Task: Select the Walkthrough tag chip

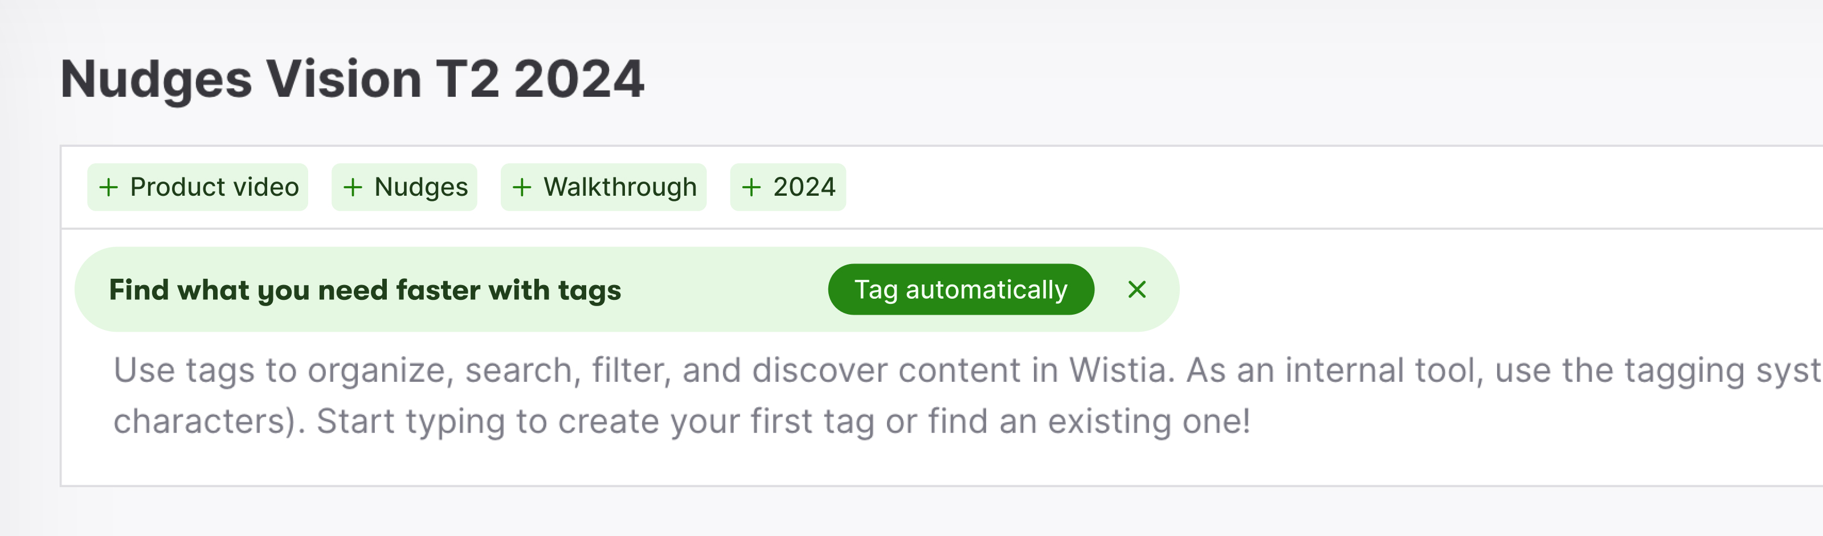Action: pyautogui.click(x=604, y=187)
